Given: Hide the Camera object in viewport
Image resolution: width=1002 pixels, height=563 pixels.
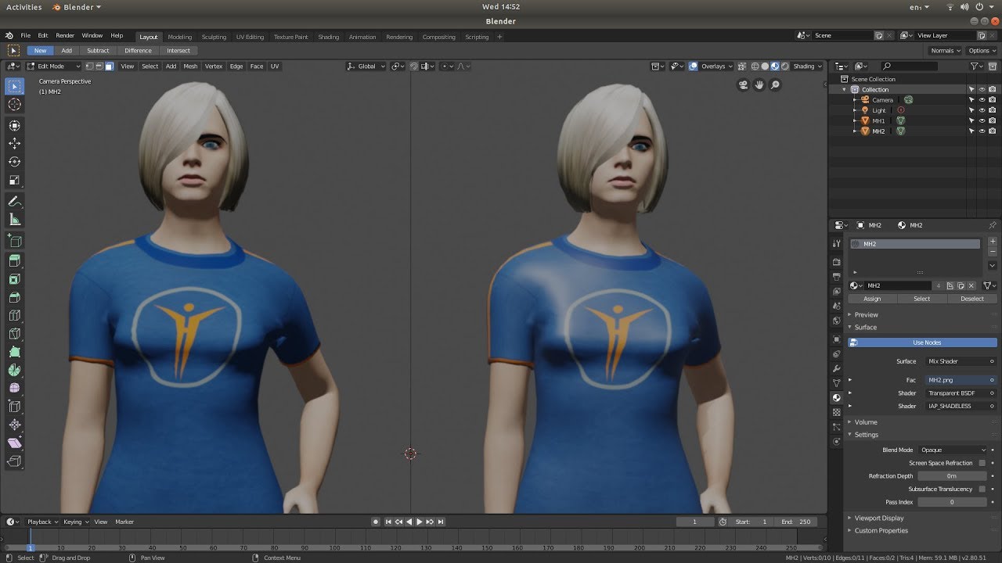Looking at the screenshot, I should point(982,100).
